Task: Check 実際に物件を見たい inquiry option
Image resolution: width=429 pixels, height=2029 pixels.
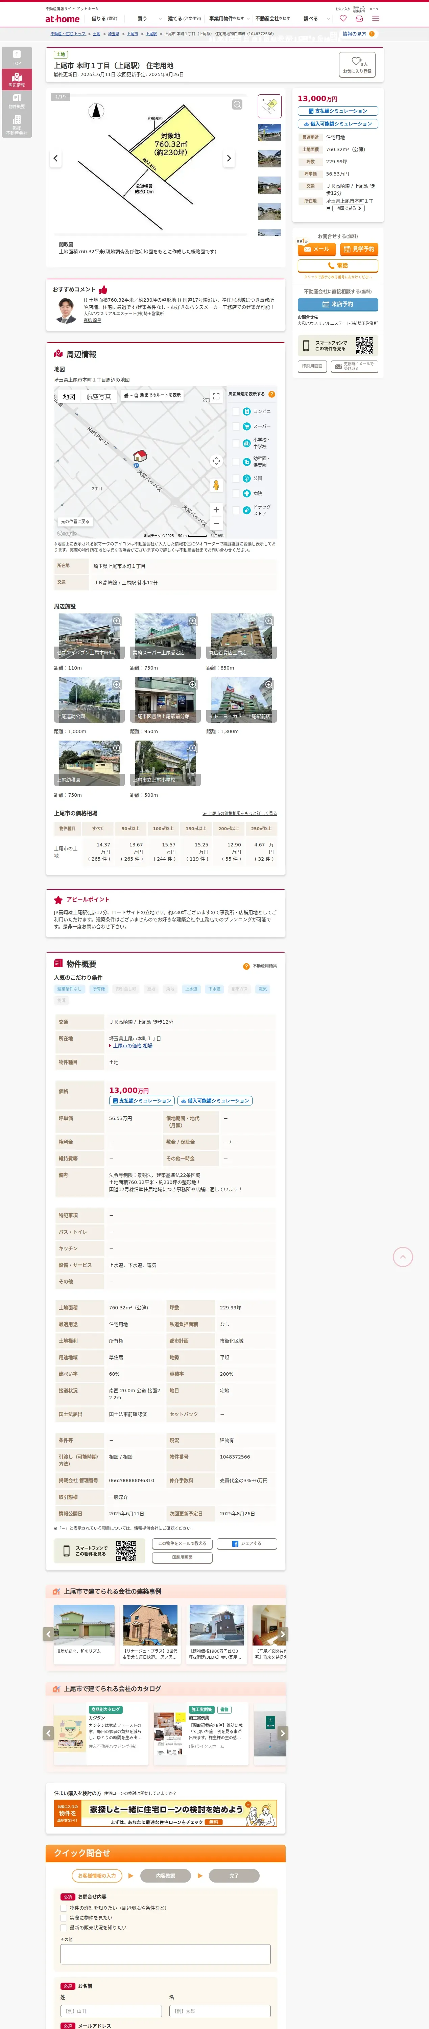Action: (x=64, y=1918)
